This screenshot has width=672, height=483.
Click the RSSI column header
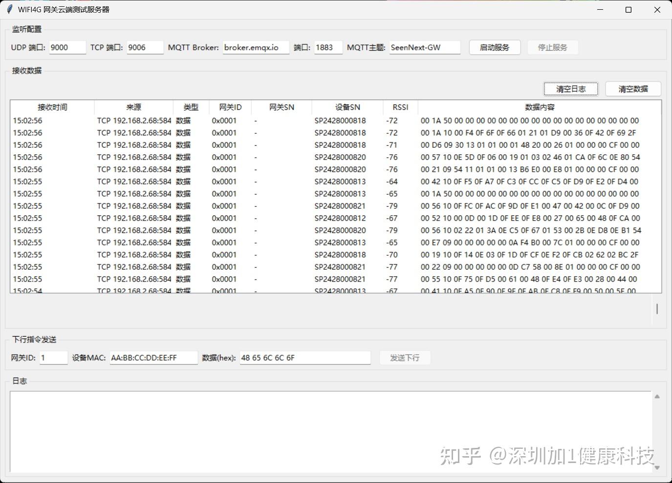click(400, 107)
